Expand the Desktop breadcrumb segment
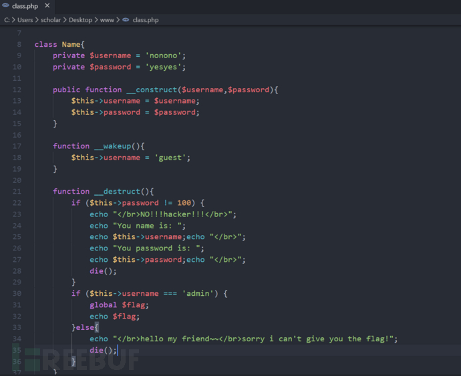This screenshot has height=376, width=461. tap(80, 20)
